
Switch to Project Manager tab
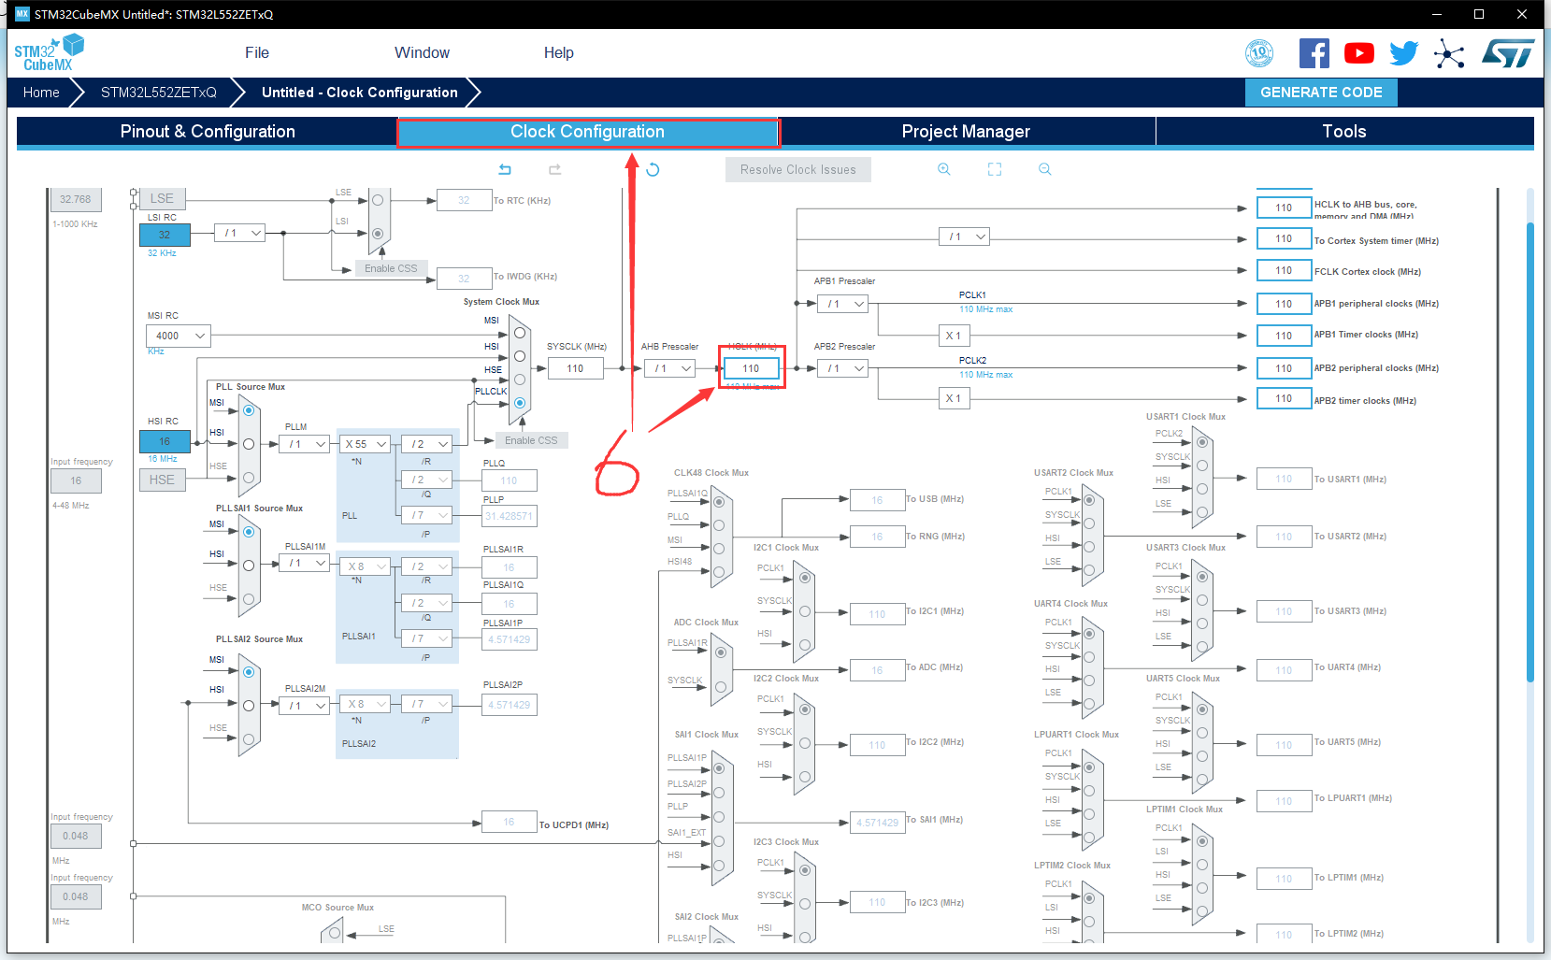tap(966, 132)
